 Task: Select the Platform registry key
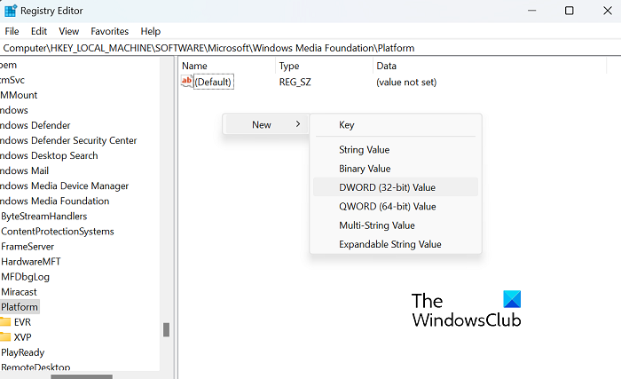click(x=20, y=306)
